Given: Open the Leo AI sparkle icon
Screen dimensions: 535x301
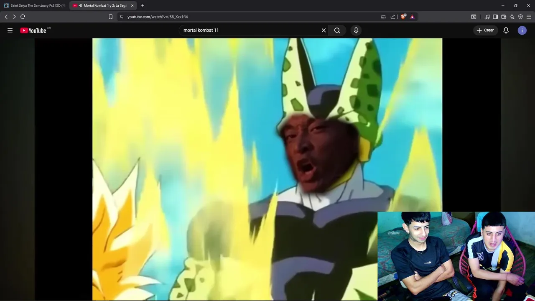Looking at the screenshot, I should 512,17.
